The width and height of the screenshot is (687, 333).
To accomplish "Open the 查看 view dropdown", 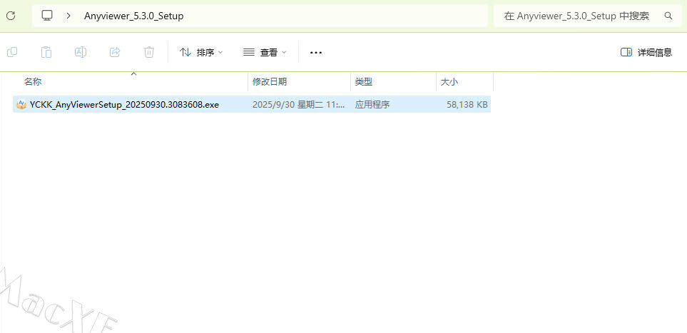I will pyautogui.click(x=265, y=52).
